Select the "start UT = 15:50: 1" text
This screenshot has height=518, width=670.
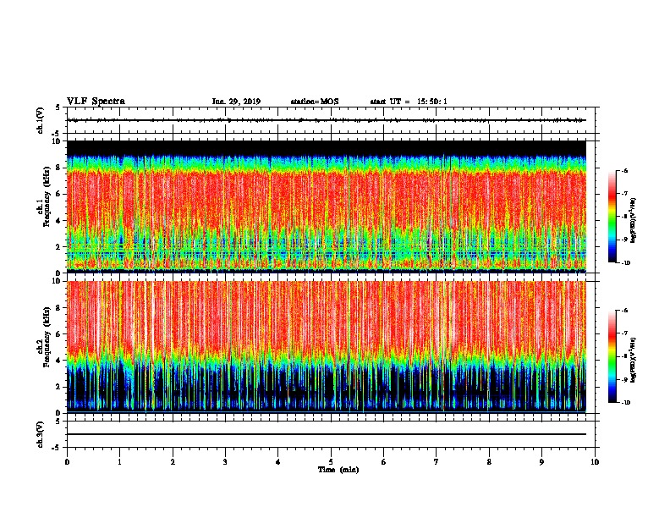[409, 102]
